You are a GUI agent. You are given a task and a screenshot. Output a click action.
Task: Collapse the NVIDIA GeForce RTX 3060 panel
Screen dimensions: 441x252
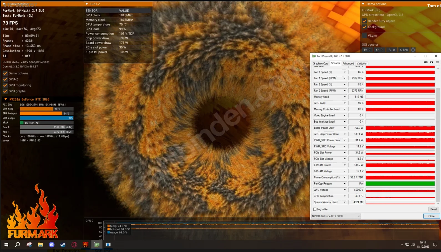pyautogui.click(x=6, y=99)
